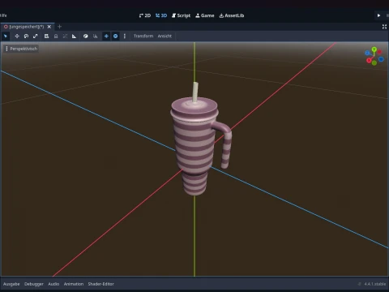The image size is (389, 292).
Task: Open the Ansicht menu
Action: [165, 36]
